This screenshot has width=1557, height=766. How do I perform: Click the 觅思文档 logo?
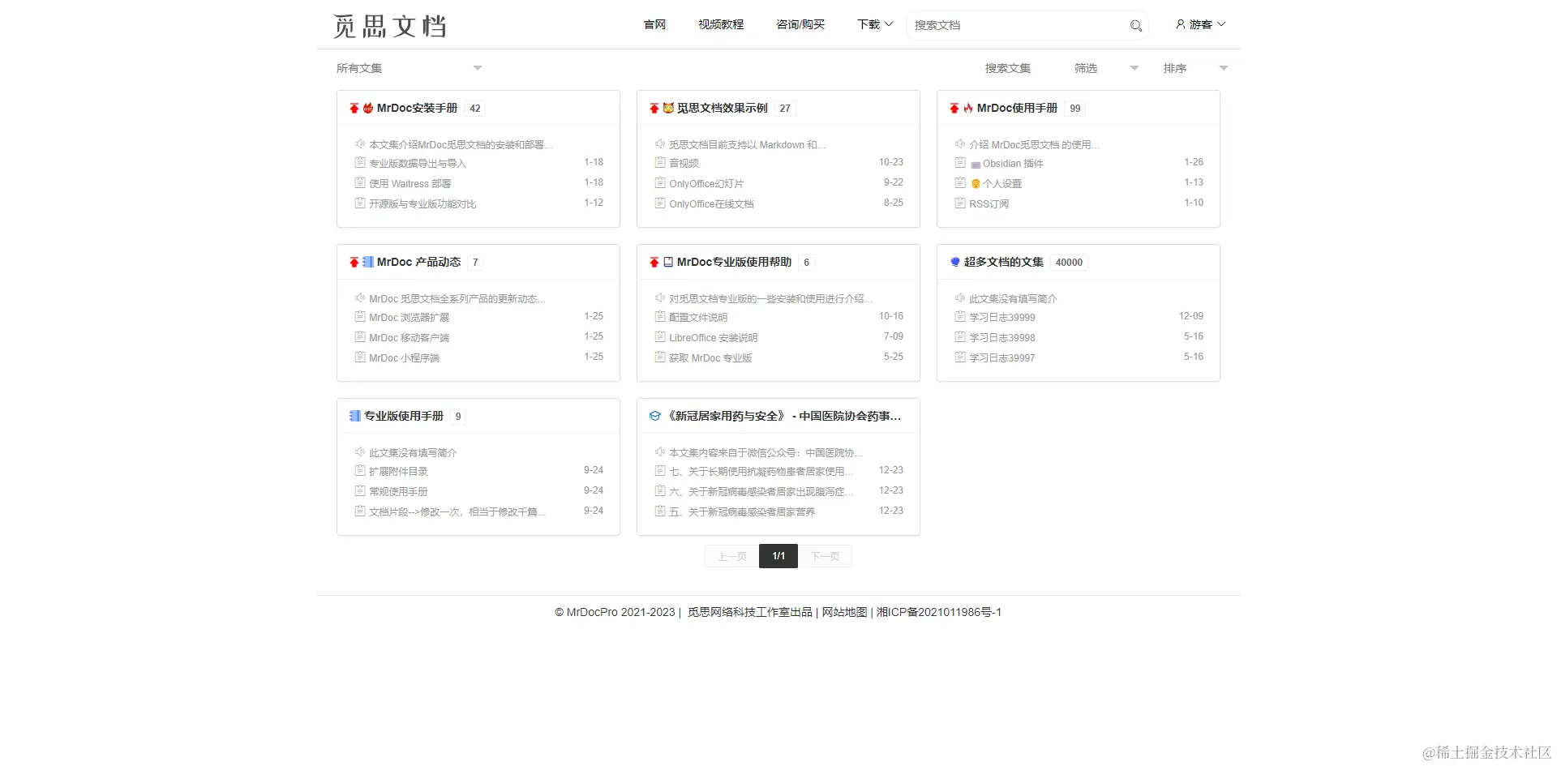[390, 26]
